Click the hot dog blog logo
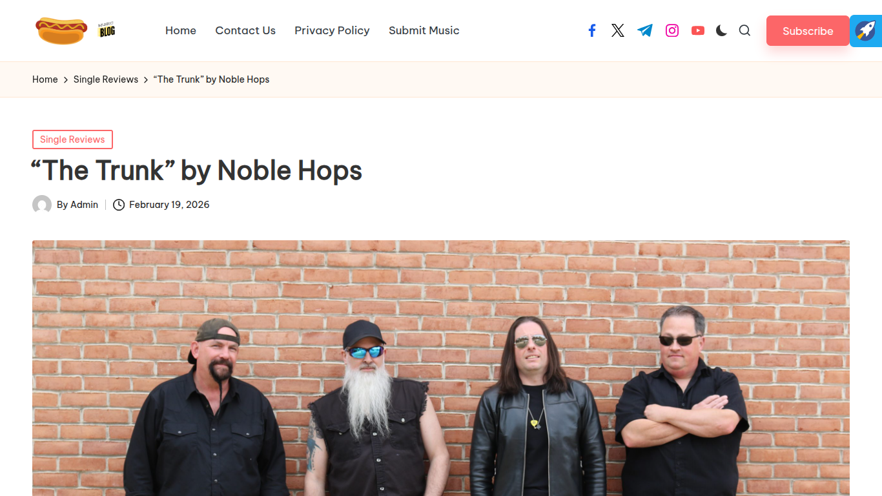Screen dimensions: 882x496 [75, 30]
